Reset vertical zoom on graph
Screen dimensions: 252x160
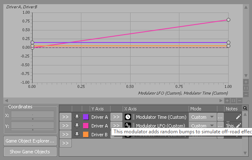coord(246,88)
